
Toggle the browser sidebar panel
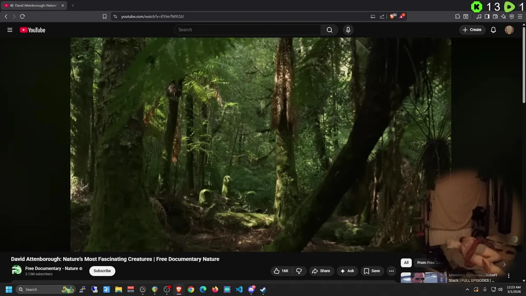(487, 16)
